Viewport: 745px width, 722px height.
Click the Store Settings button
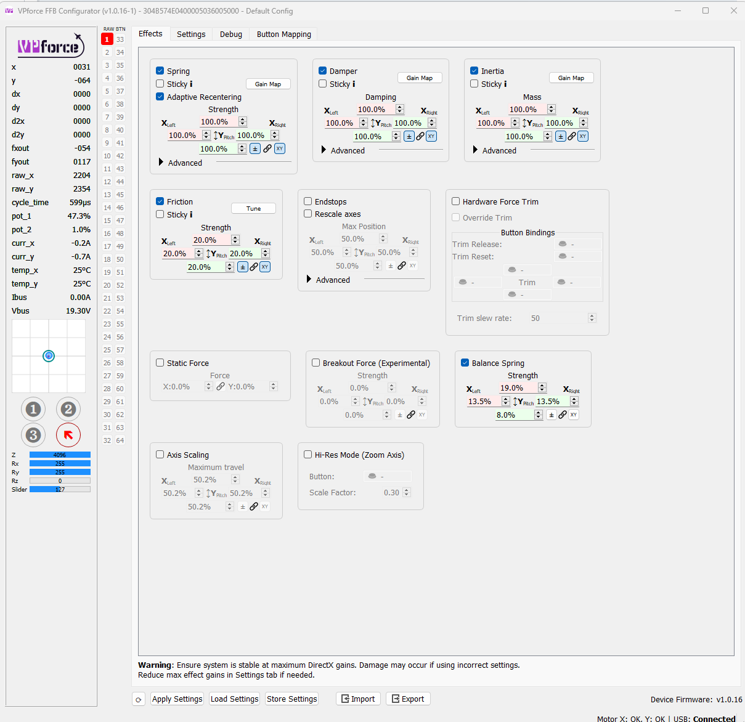pos(291,699)
